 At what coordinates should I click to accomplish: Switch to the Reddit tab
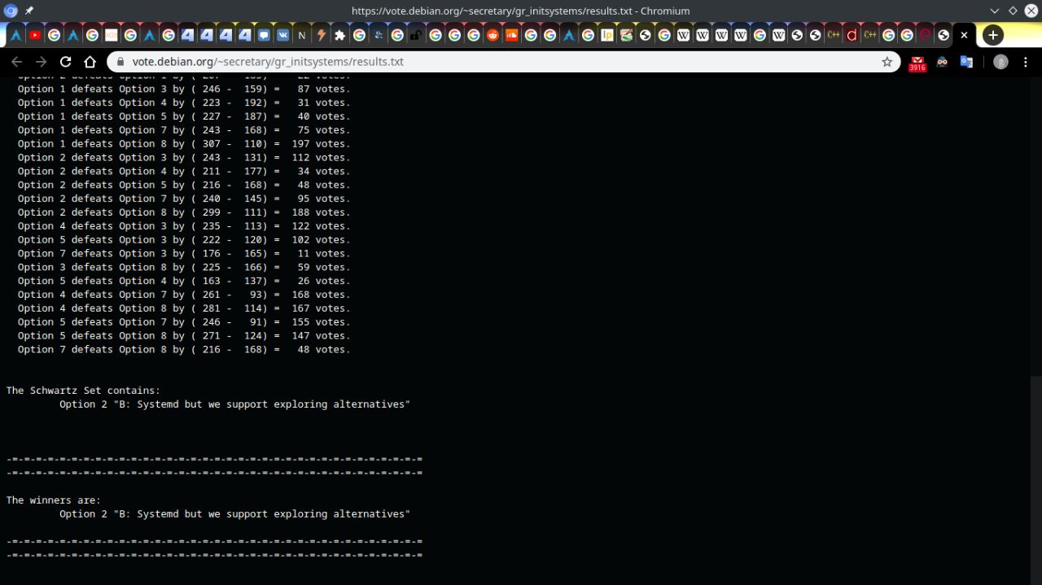[493, 35]
